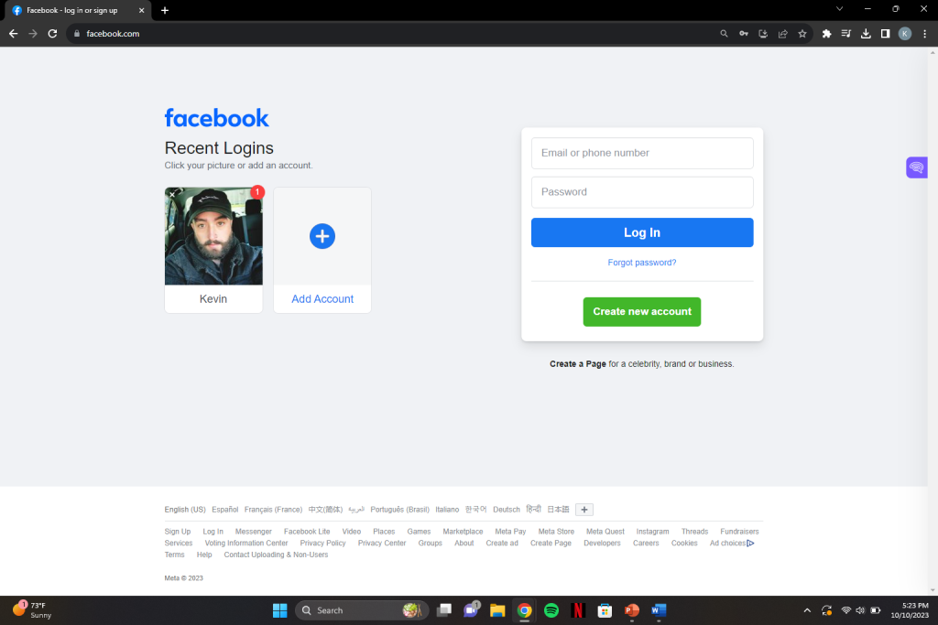Image resolution: width=938 pixels, height=625 pixels.
Task: Switch to PowerPoint in the taskbar
Action: tap(632, 610)
